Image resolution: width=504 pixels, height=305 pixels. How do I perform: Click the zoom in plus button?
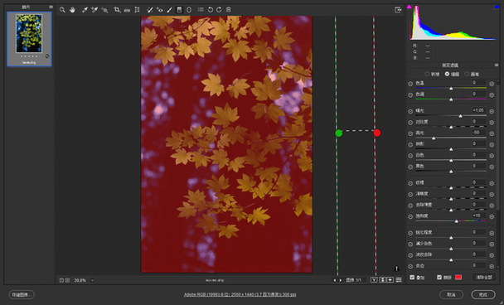coord(67,280)
